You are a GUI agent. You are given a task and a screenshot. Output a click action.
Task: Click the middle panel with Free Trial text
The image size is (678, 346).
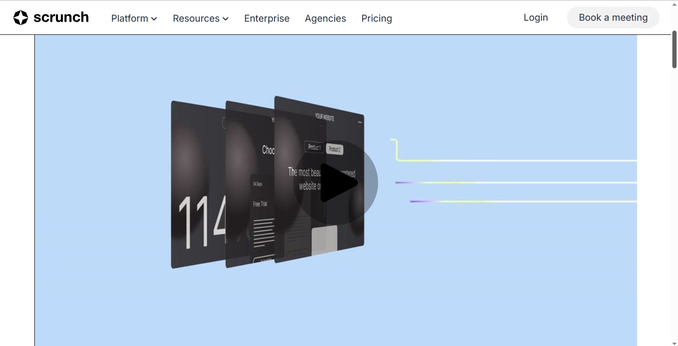tap(250, 184)
